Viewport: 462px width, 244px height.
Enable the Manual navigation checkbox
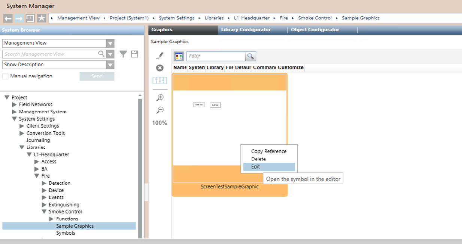(6, 76)
